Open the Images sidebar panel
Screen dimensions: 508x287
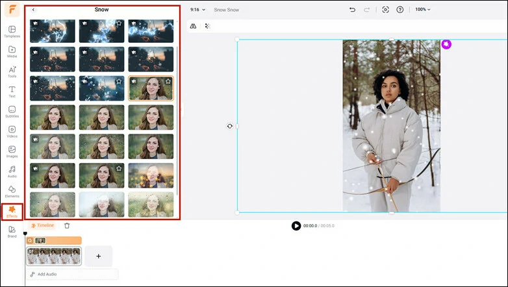click(12, 152)
